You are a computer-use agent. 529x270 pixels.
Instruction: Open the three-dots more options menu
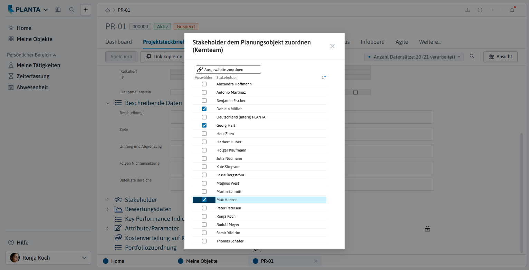coord(492,10)
